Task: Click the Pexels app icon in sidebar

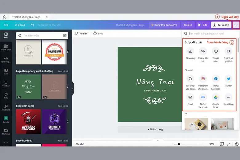Action: 6,119
